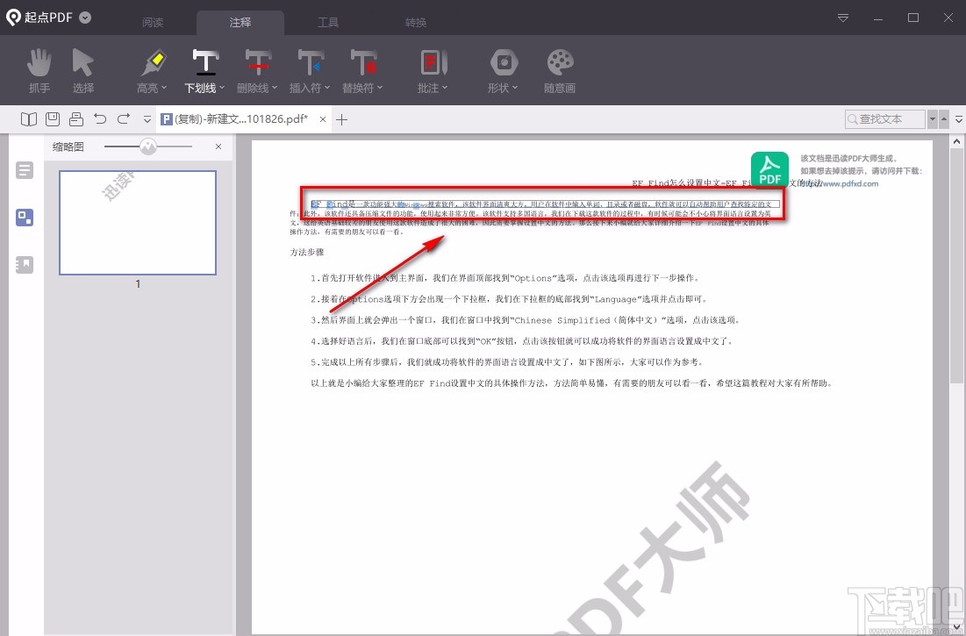Open bookmarks panel sidebar icon
Screen dimensions: 966x636
[x=25, y=265]
